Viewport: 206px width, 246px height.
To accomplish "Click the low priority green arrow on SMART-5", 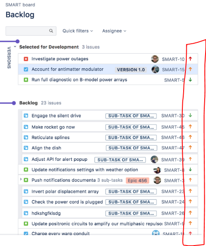I will [x=190, y=80].
